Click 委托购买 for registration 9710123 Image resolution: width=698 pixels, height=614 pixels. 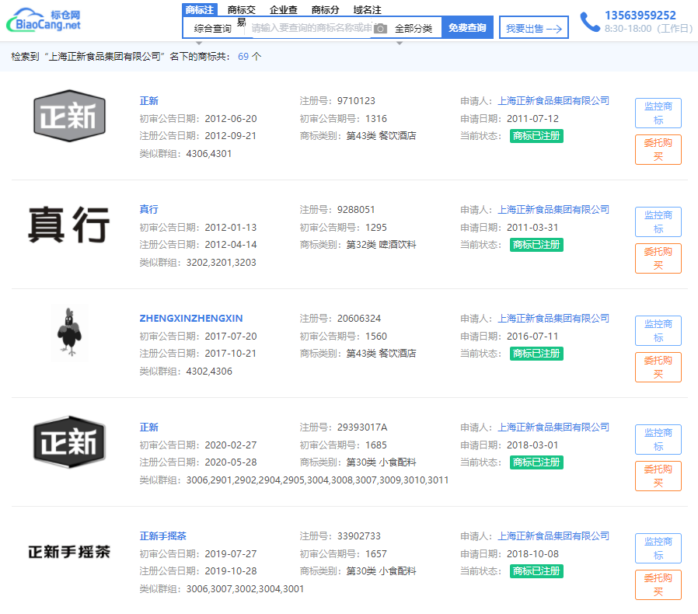658,149
